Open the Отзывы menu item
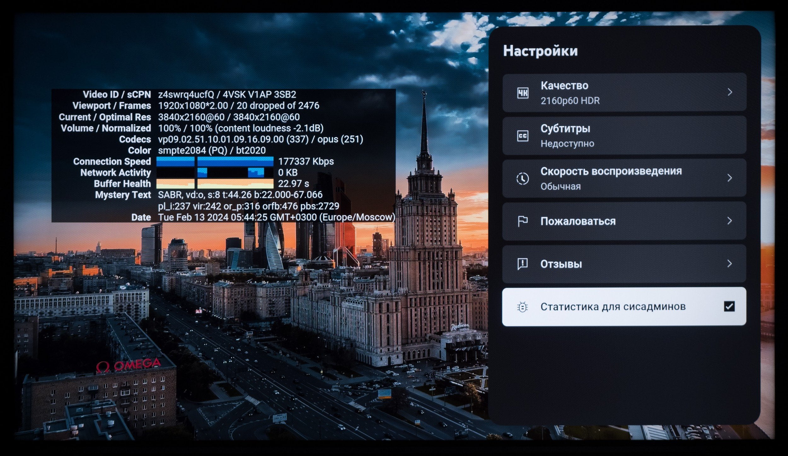This screenshot has width=788, height=456. 624,264
